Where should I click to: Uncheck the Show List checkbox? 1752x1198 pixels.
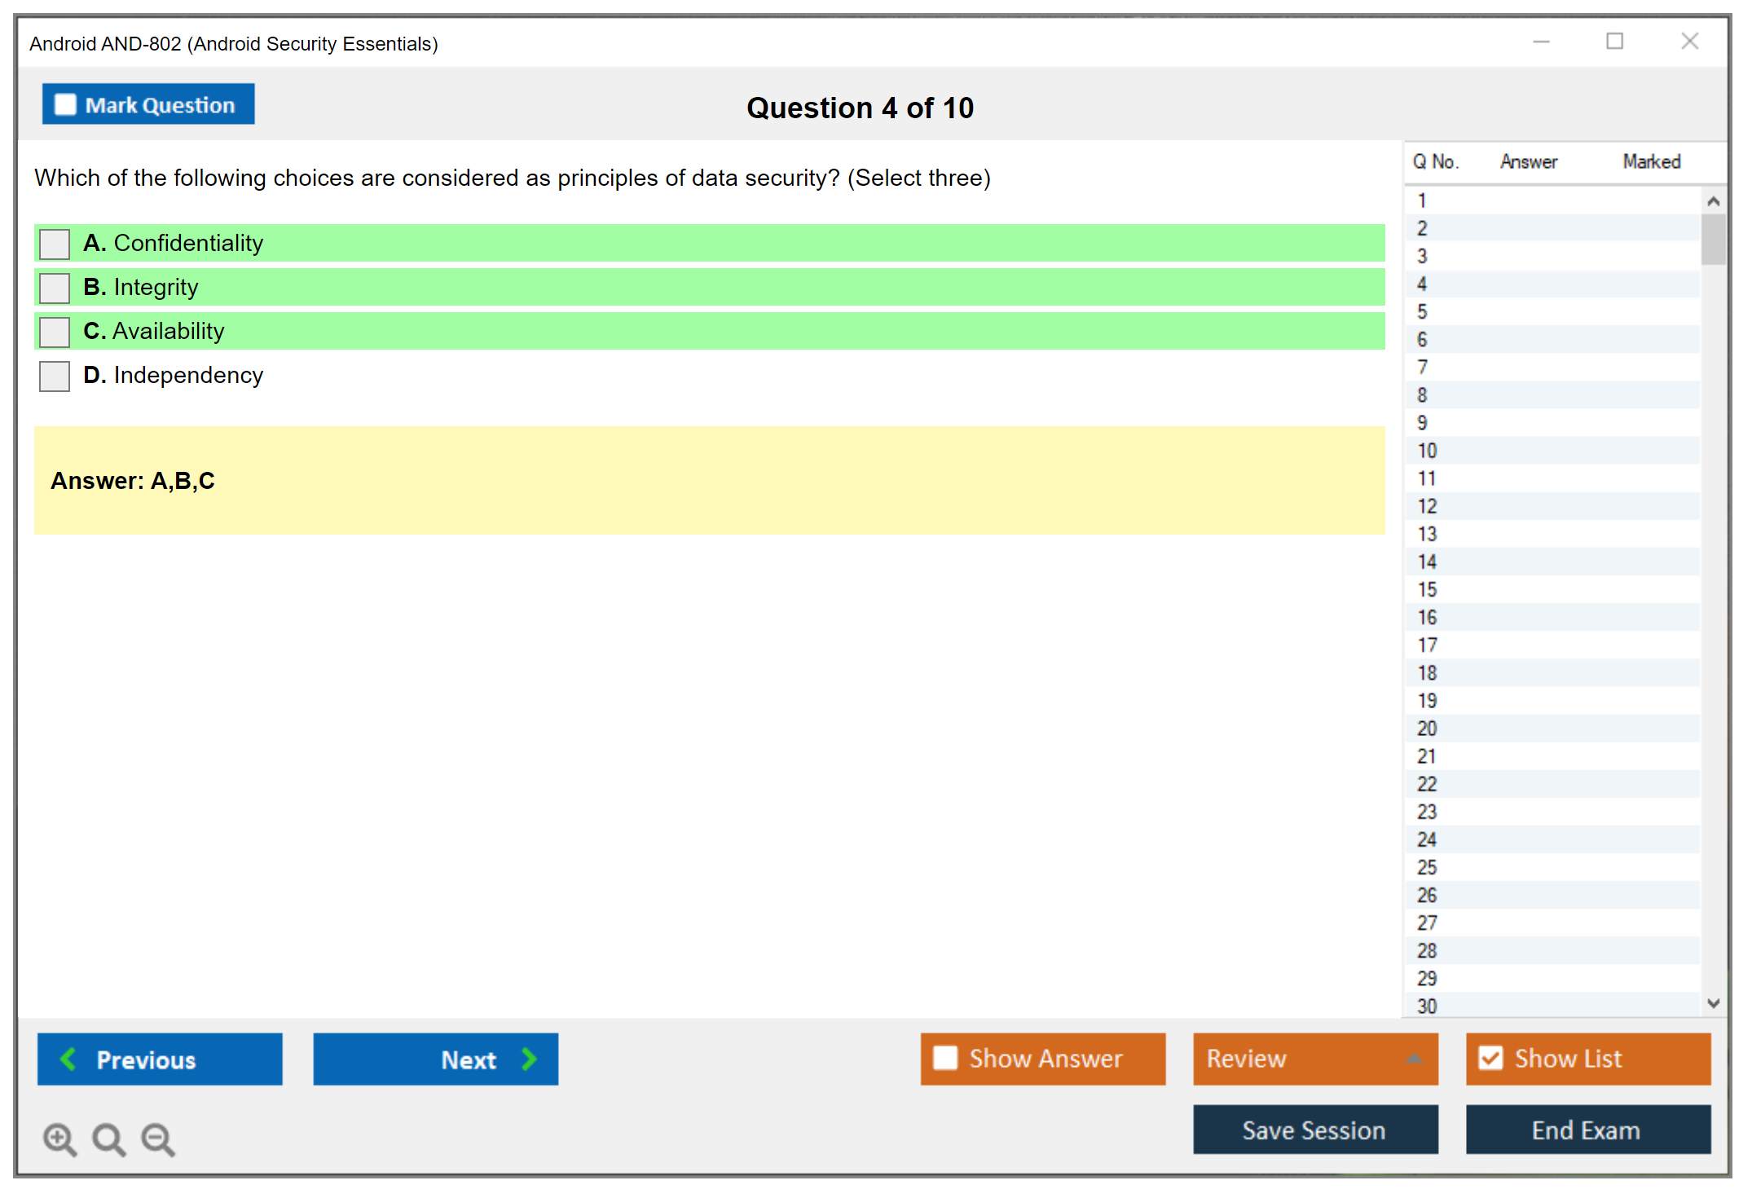pos(1490,1058)
